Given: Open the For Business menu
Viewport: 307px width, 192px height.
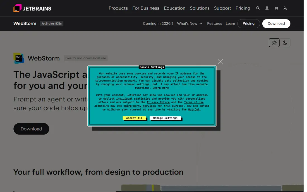Looking at the screenshot, I should (146, 8).
